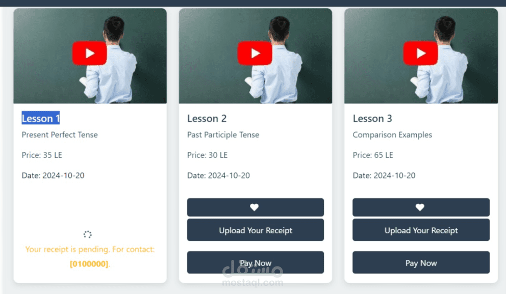Play the Lesson 3 video
The image size is (506, 294).
click(420, 53)
